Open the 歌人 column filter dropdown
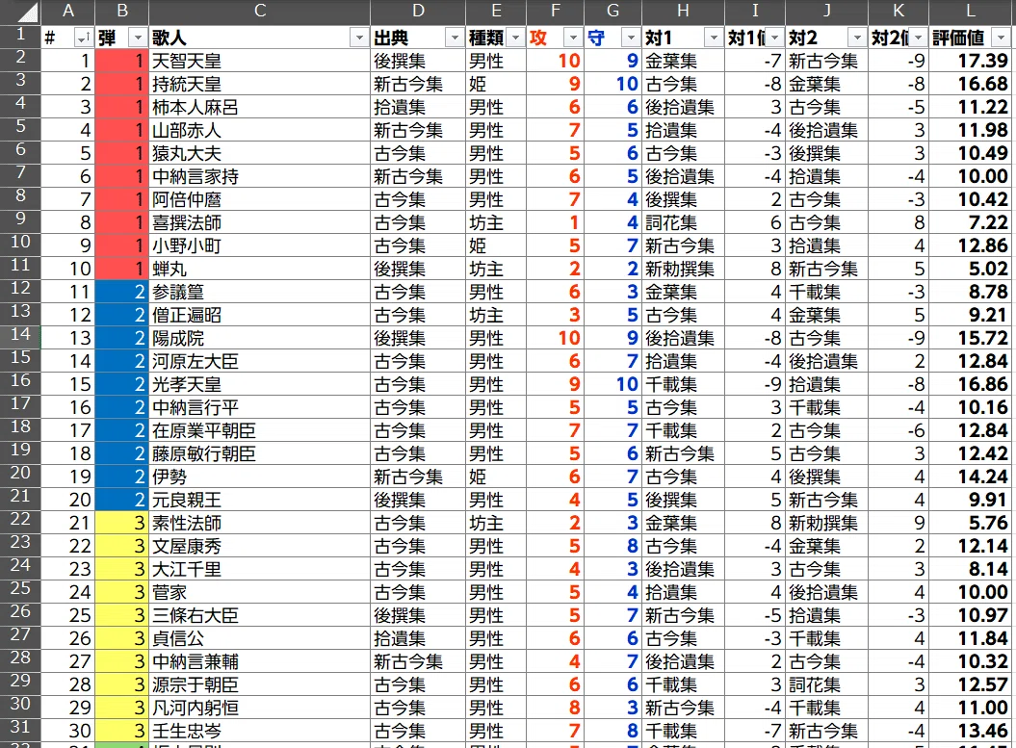 tap(359, 39)
